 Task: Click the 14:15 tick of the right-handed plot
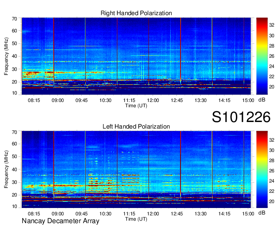(x=224, y=100)
